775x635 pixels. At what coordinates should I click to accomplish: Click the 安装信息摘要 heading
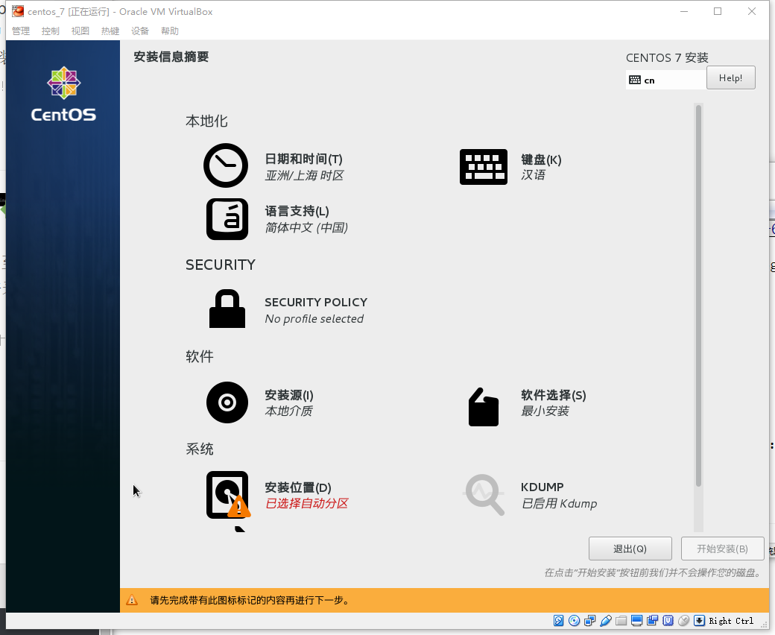click(x=171, y=57)
